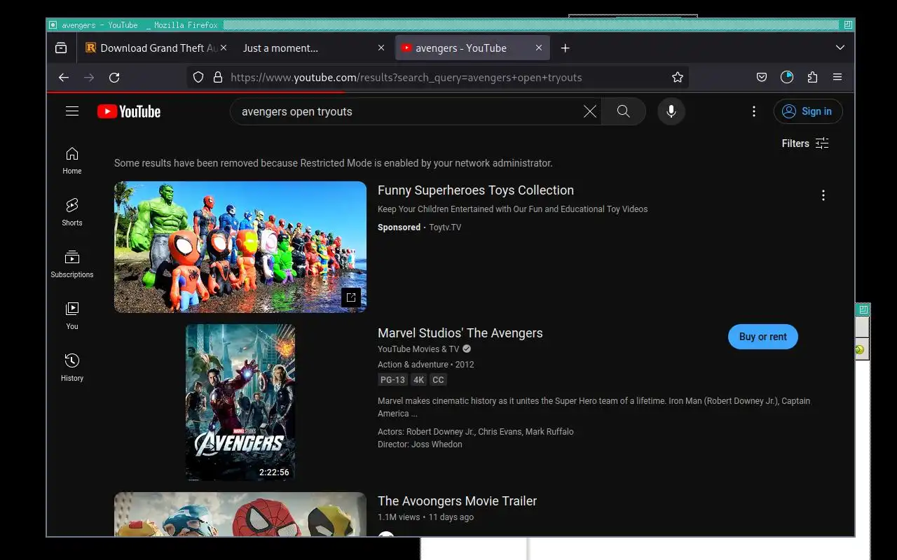Screen dimensions: 897x560
Task: Click the Firefox account circle icon
Action: (787, 78)
